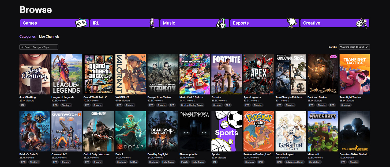Open Teamfight Tactics cover art
Screen dimensions: 390x167
(x=355, y=74)
